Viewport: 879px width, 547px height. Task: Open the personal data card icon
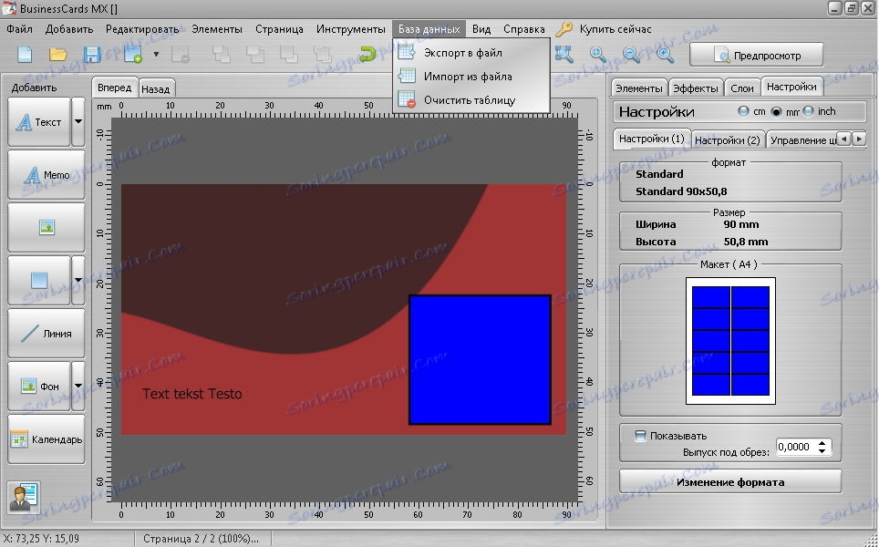tap(23, 497)
